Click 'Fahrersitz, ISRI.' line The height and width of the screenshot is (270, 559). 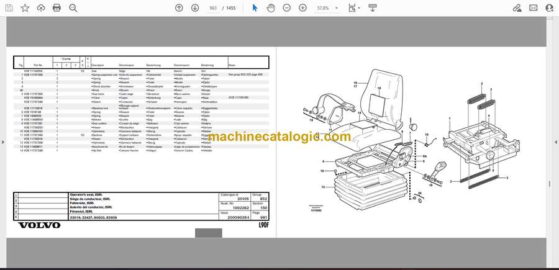click(x=83, y=203)
